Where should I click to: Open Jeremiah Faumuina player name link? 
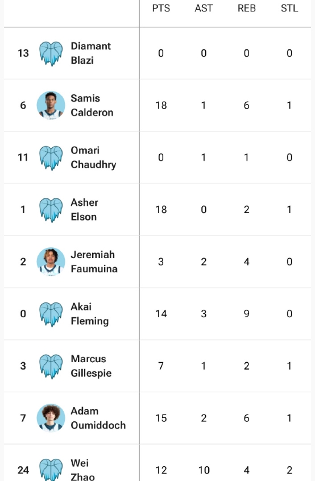pos(94,262)
